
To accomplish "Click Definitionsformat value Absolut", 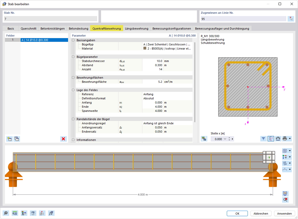I will click(167, 98).
